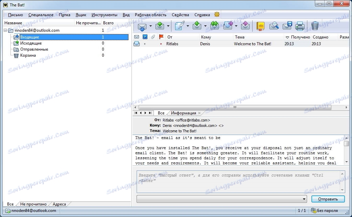Open the 'Справка' menu
The width and height of the screenshot is (352, 217).
202,15
